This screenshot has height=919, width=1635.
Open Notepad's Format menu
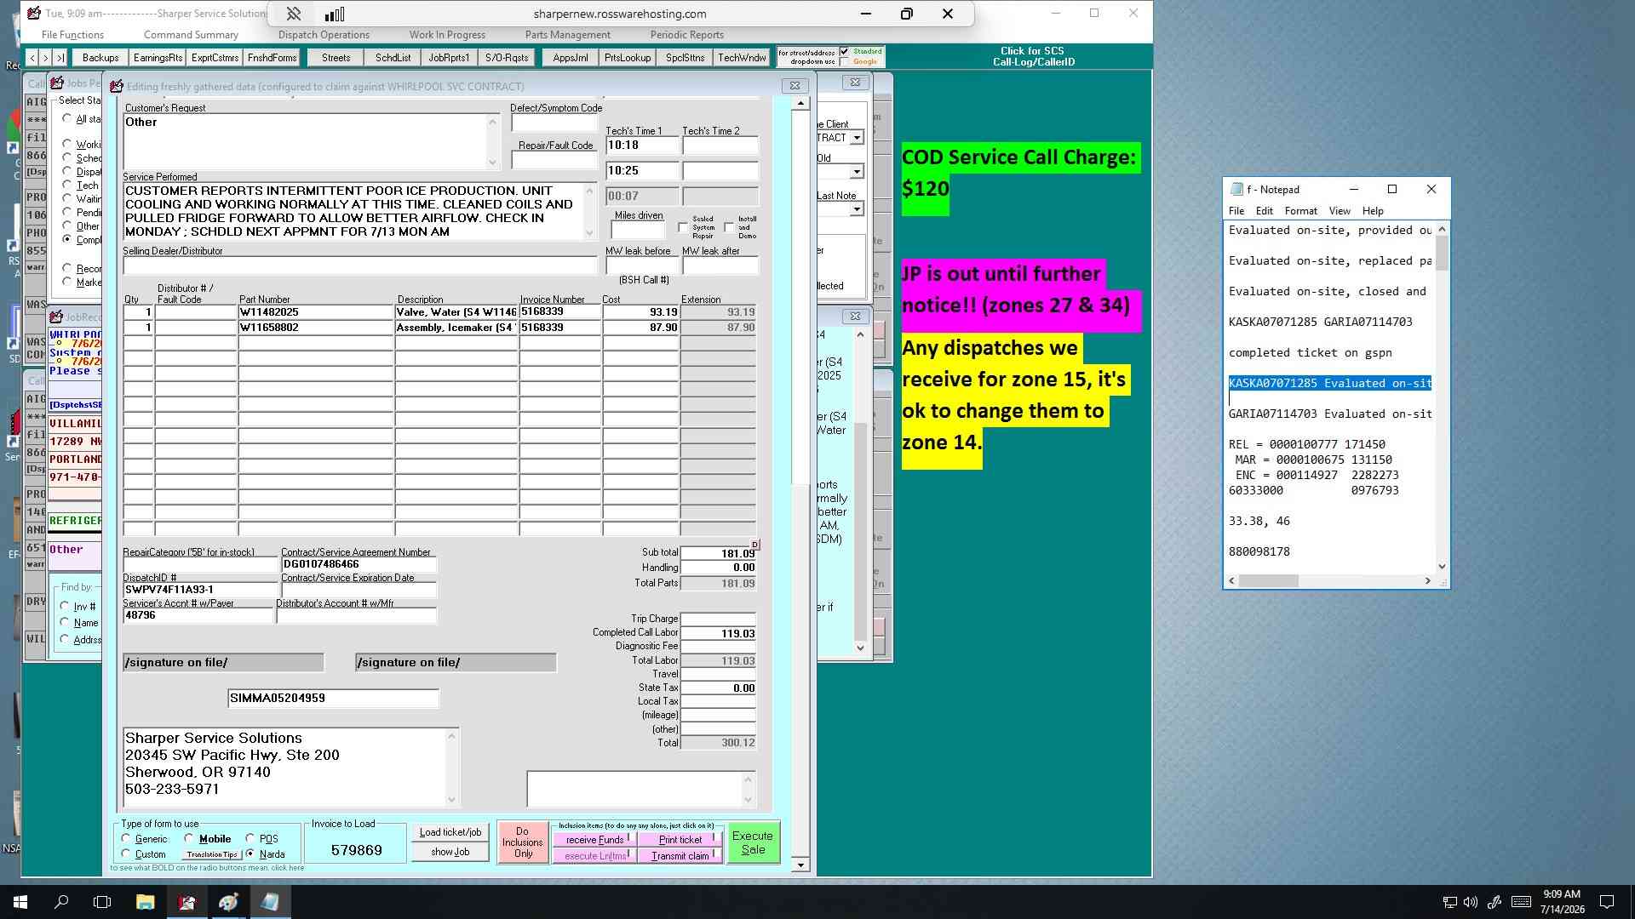pyautogui.click(x=1300, y=211)
